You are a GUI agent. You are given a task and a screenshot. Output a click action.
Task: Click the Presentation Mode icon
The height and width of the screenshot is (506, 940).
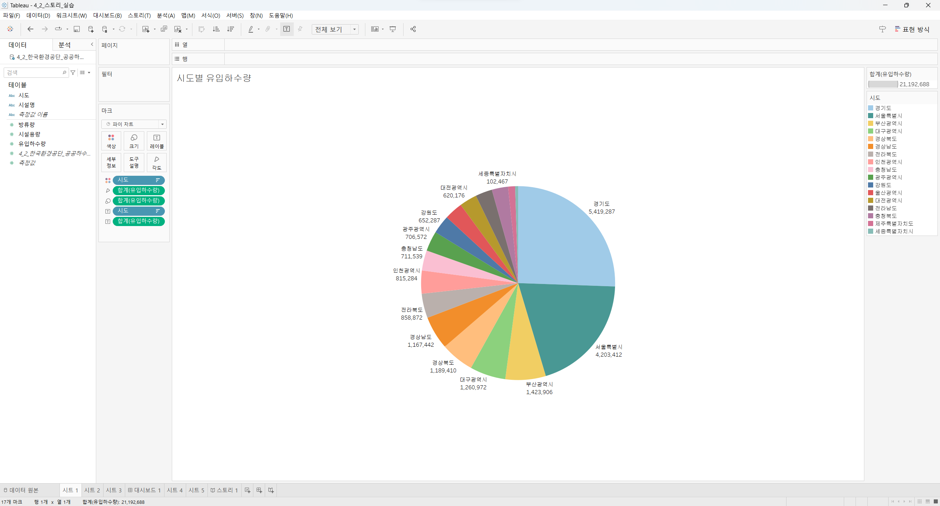click(393, 29)
